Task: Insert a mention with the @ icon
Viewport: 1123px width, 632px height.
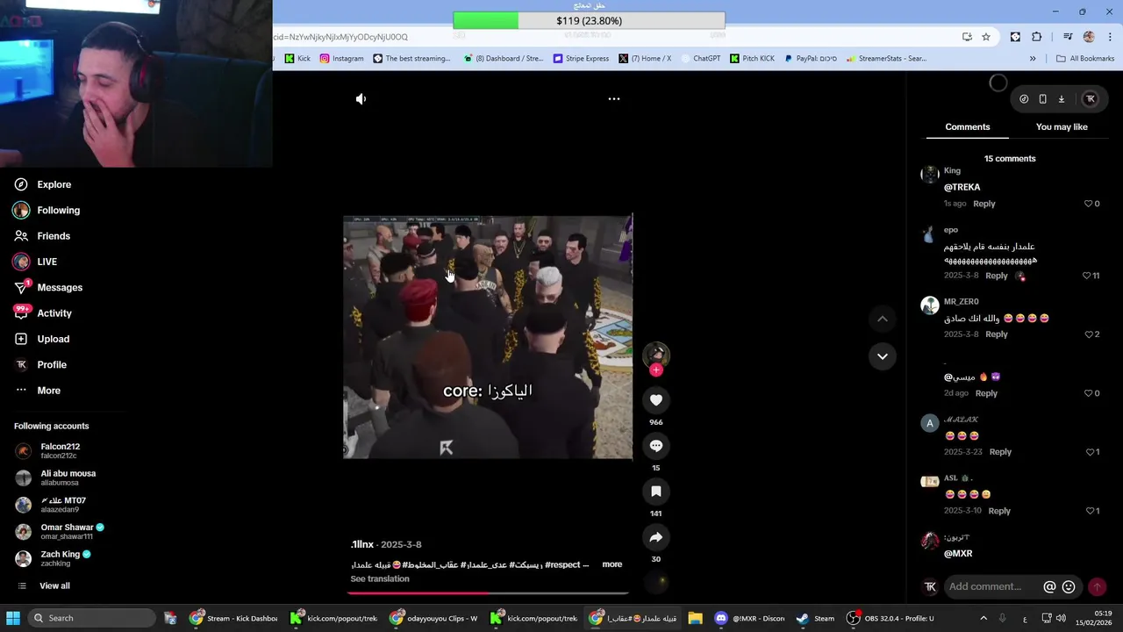Action: pyautogui.click(x=1049, y=587)
